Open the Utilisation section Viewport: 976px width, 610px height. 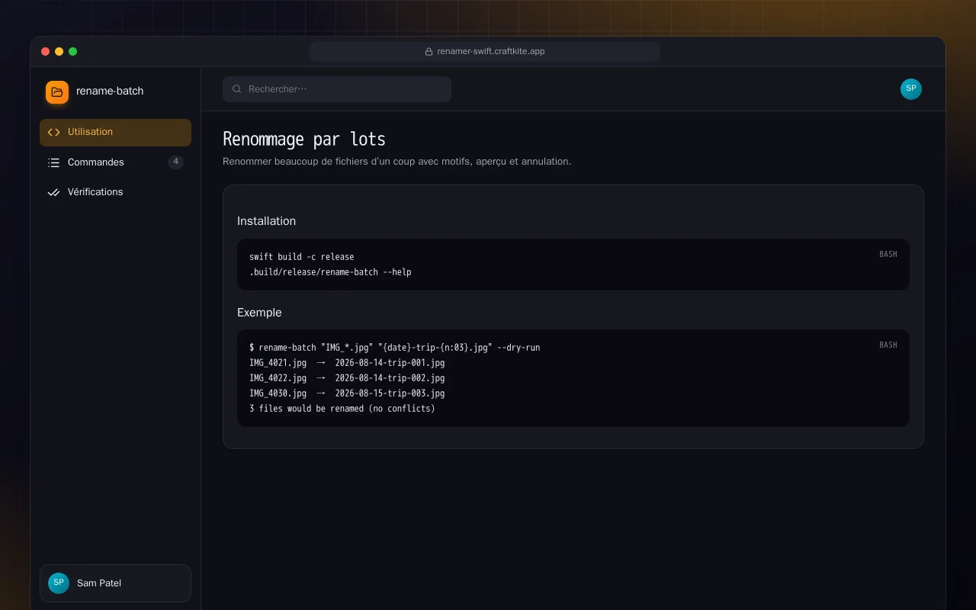115,133
